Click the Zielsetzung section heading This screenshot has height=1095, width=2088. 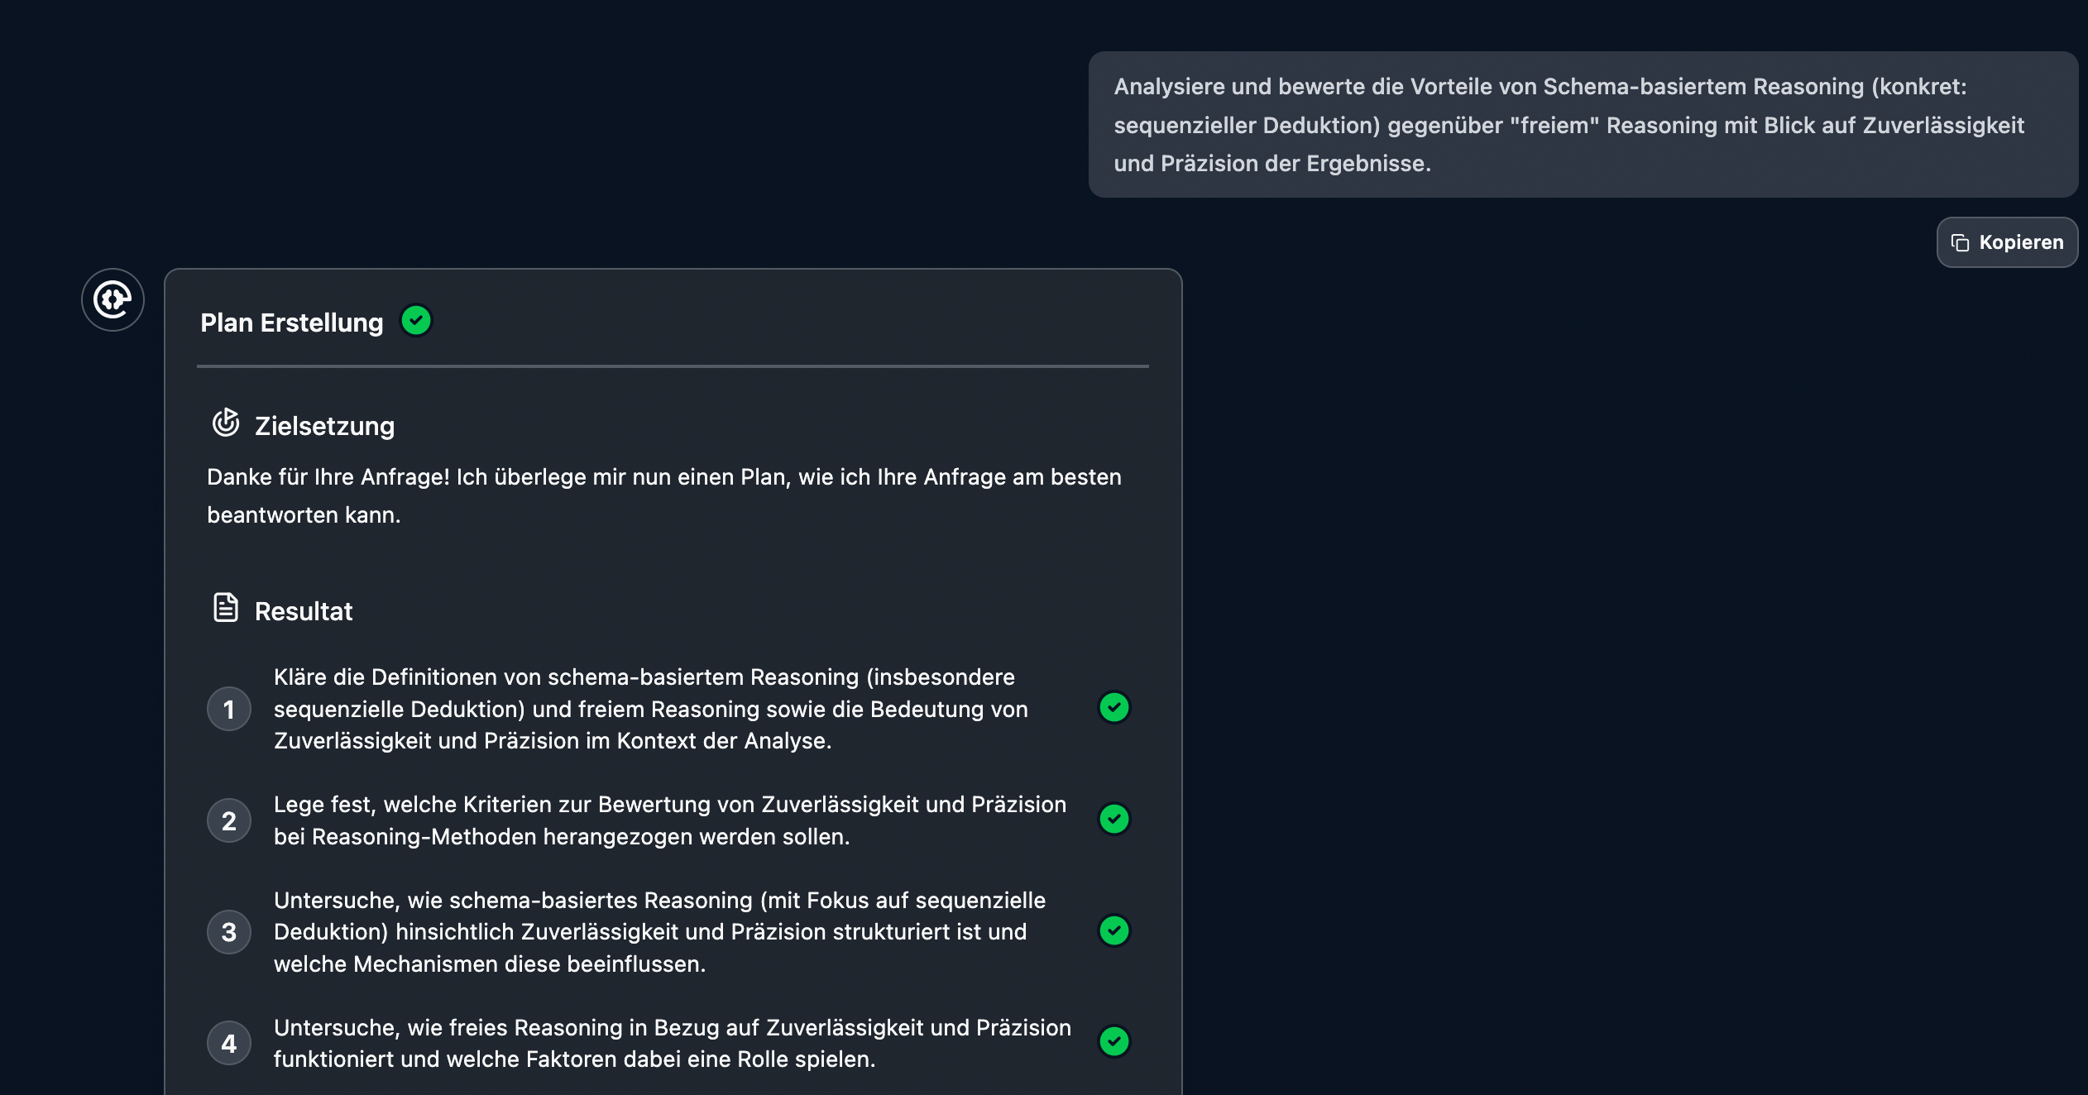[x=324, y=426]
